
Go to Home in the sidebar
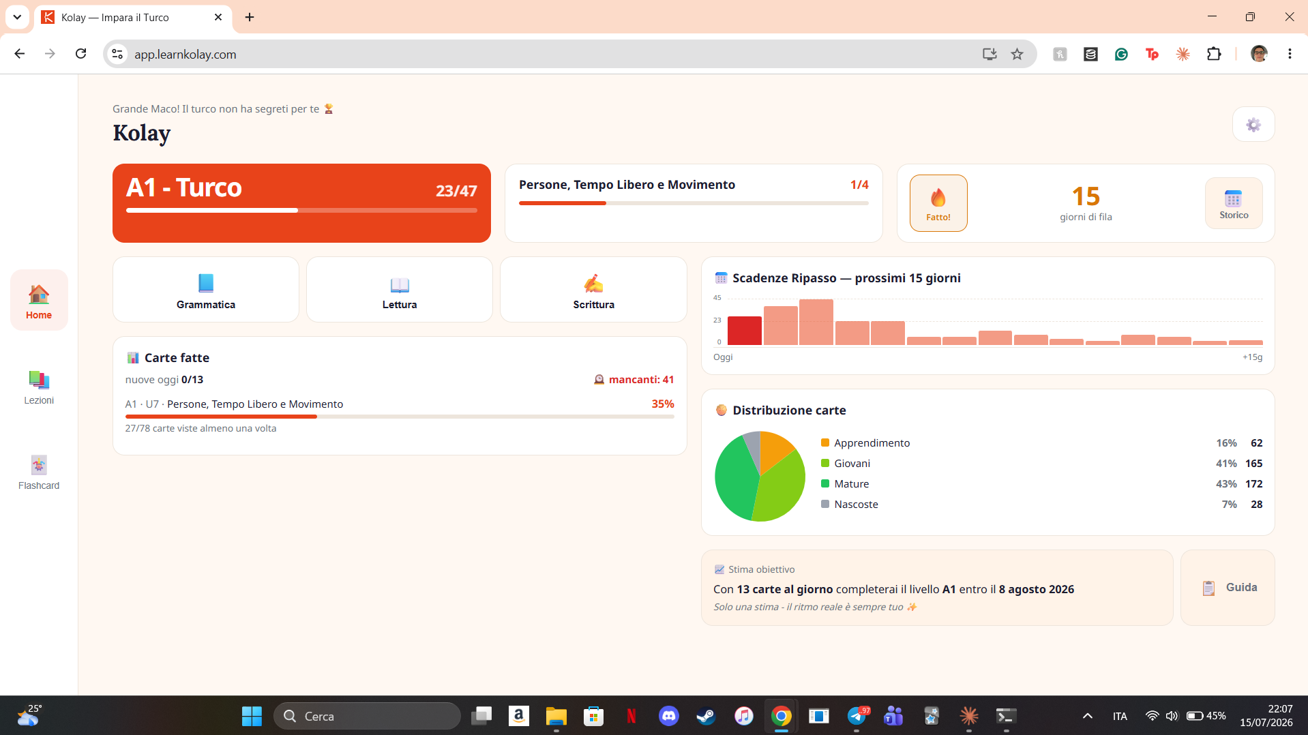coord(39,301)
